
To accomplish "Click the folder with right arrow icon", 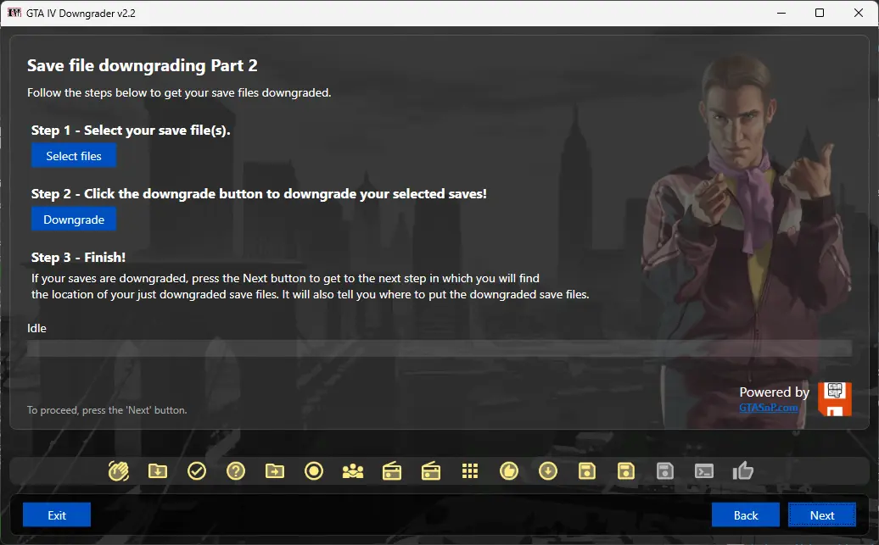I will tap(275, 471).
